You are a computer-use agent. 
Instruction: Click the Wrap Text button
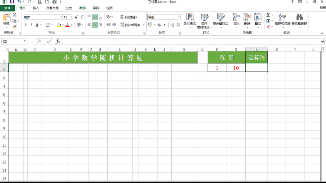(129, 17)
